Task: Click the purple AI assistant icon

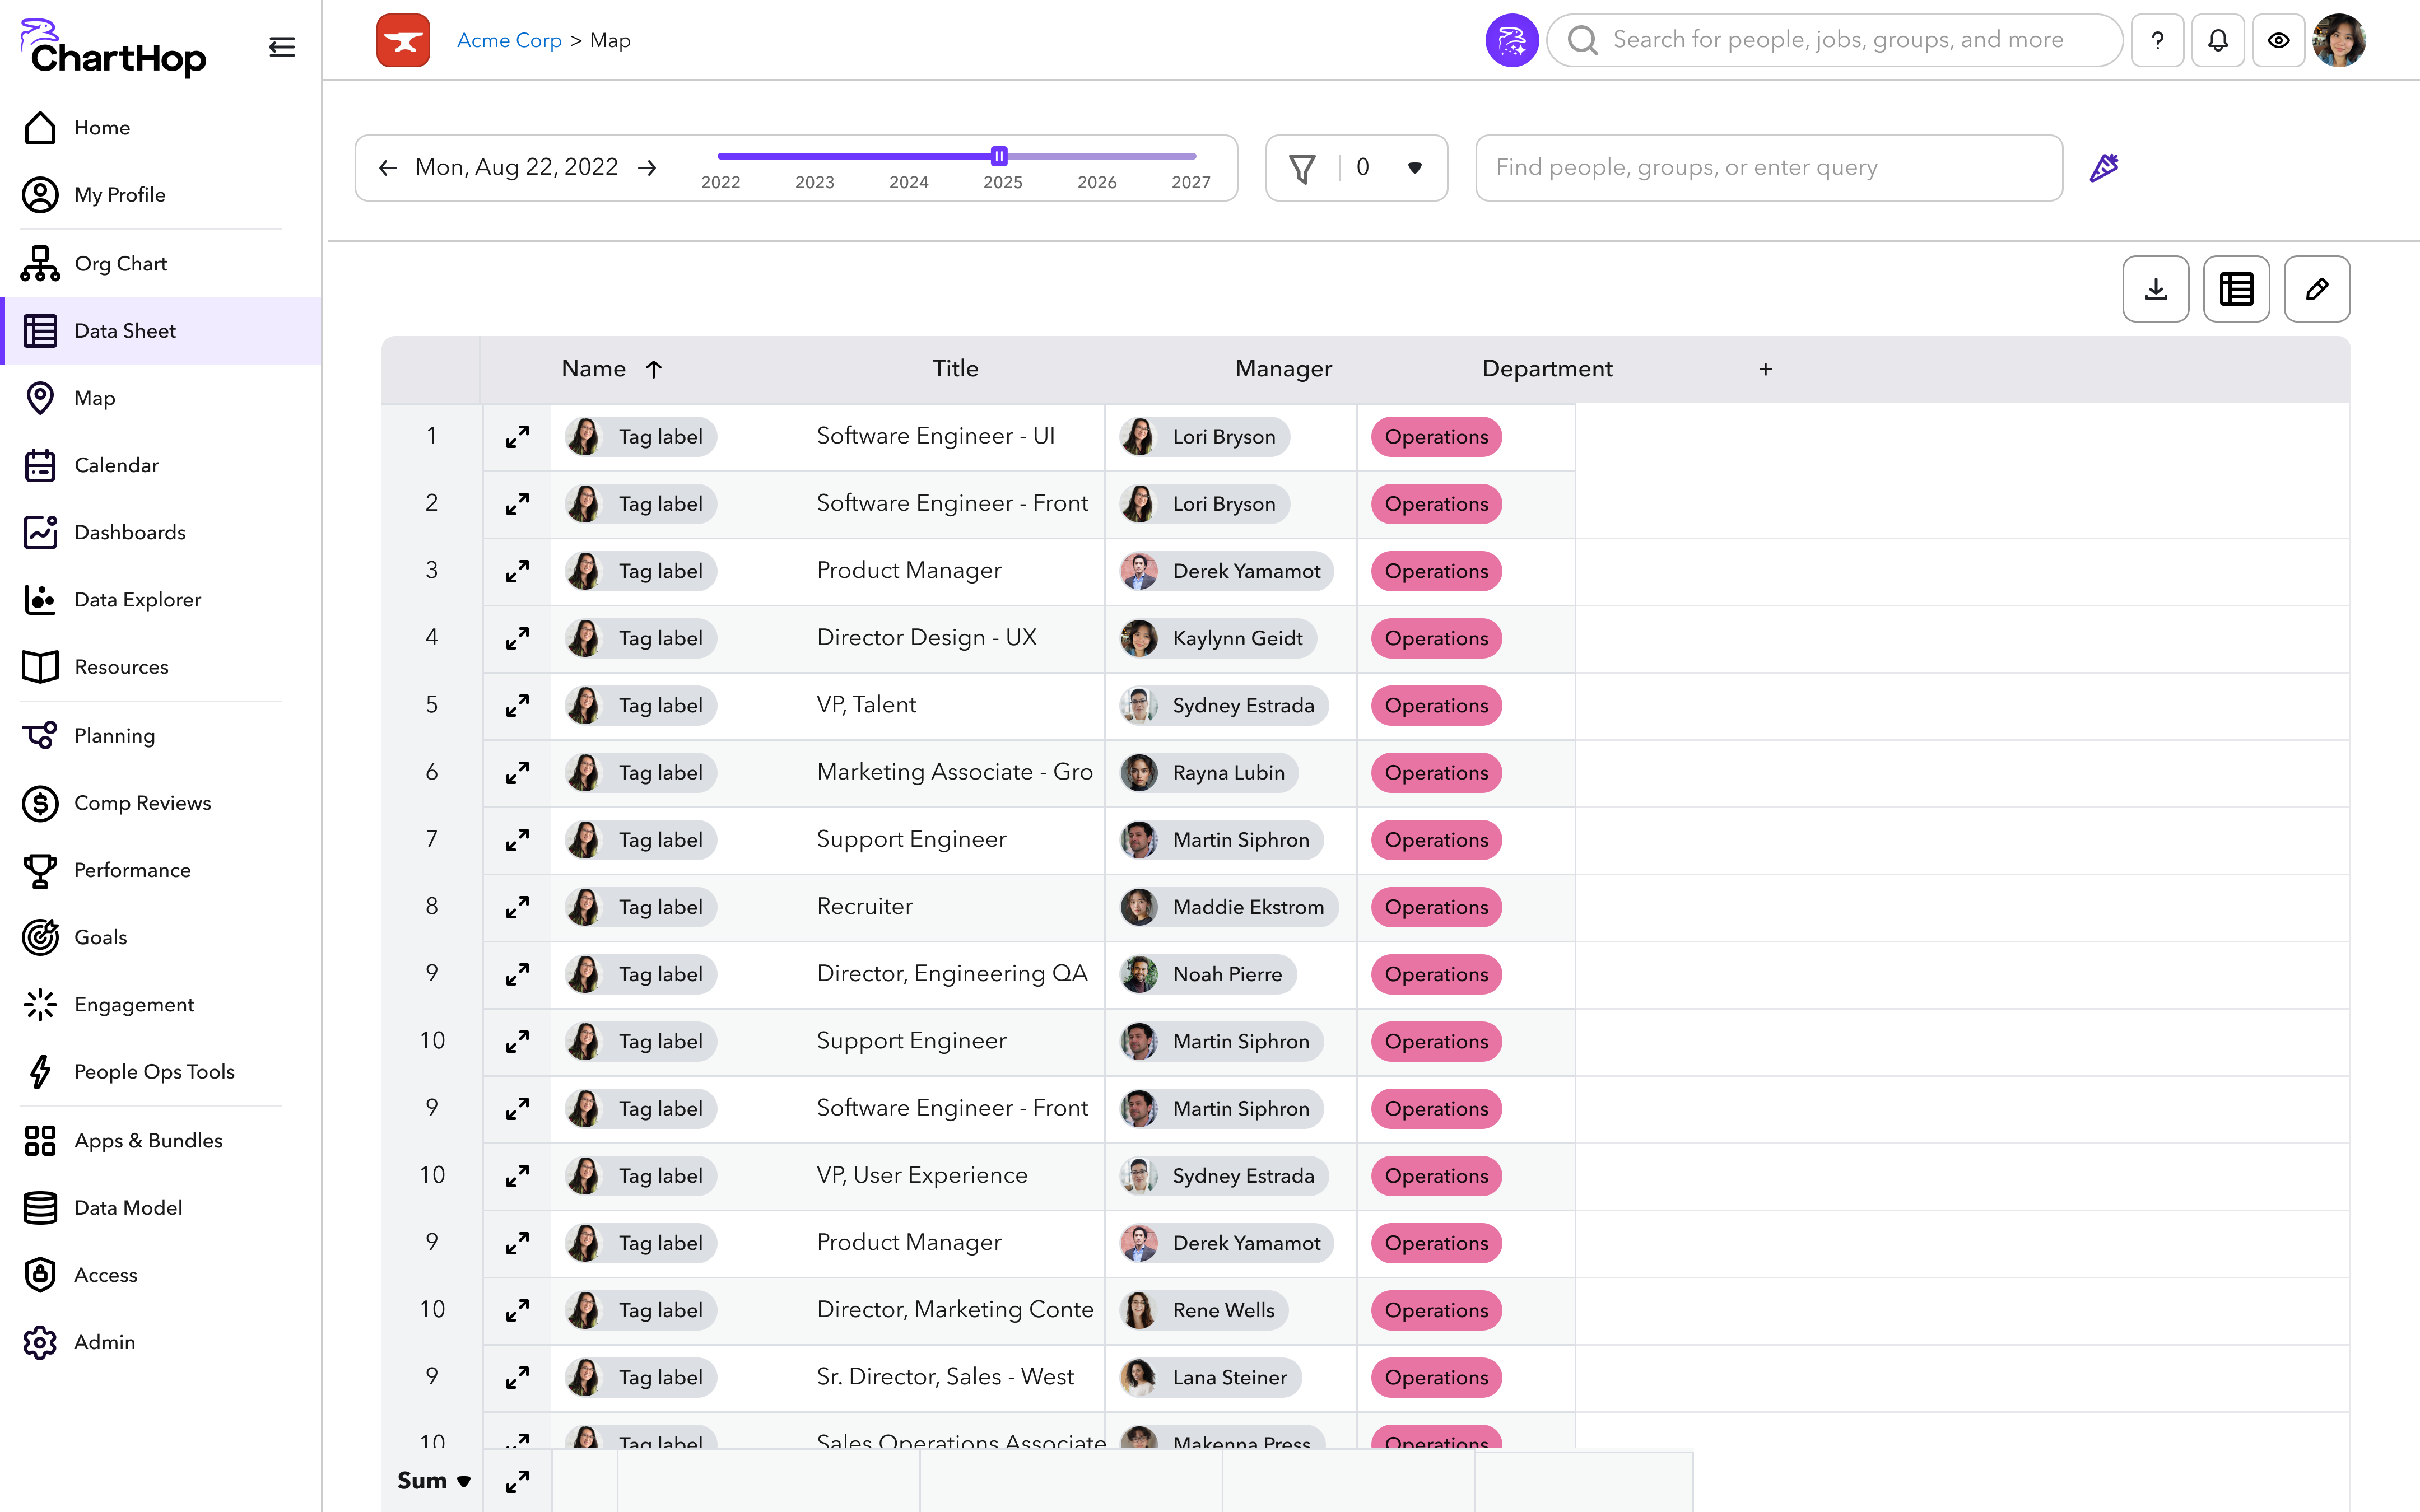Action: click(x=1511, y=40)
